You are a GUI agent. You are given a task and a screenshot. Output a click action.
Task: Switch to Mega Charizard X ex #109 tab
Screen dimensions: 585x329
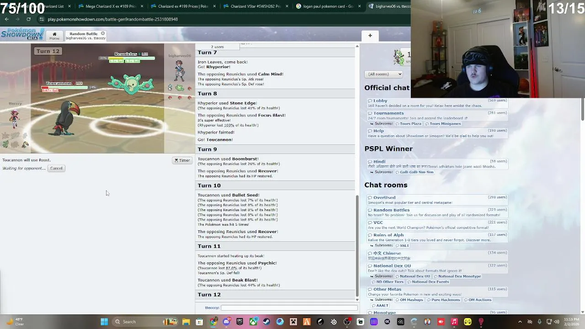pos(111,6)
